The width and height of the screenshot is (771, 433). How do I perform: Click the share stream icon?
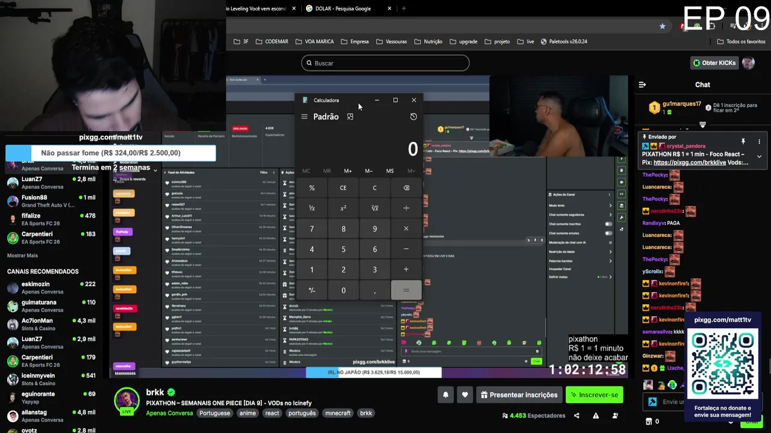[576, 416]
